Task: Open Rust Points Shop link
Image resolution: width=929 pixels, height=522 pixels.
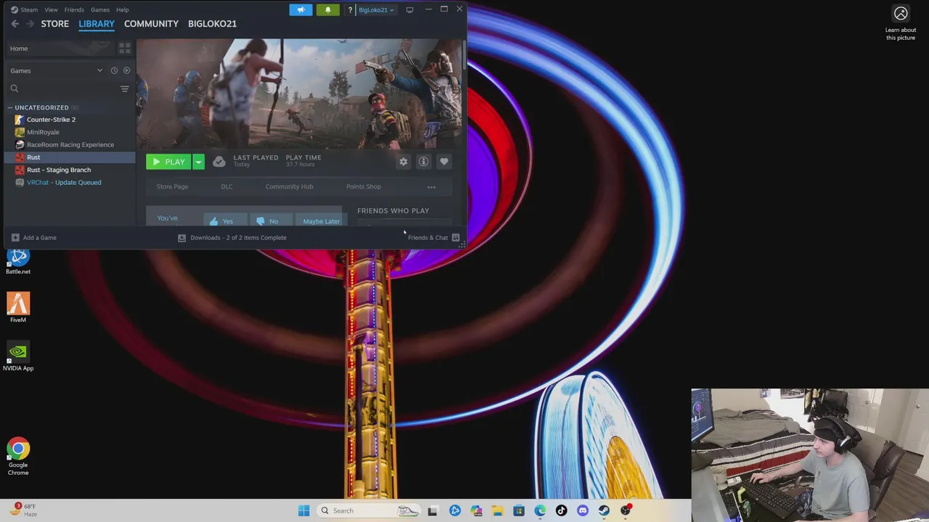Action: click(364, 187)
